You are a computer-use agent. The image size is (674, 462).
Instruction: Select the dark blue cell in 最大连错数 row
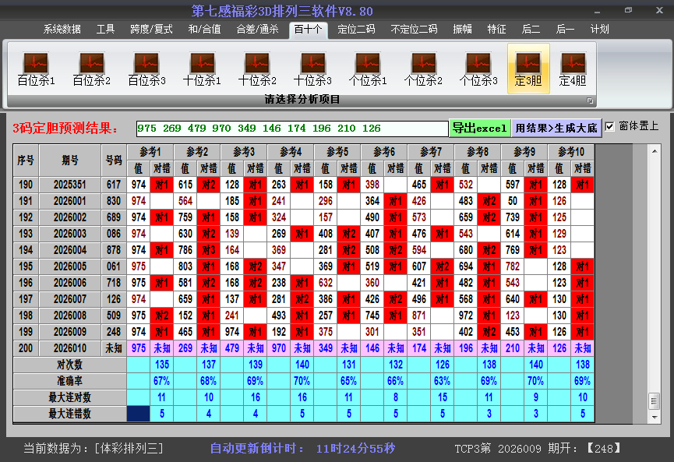click(x=138, y=414)
